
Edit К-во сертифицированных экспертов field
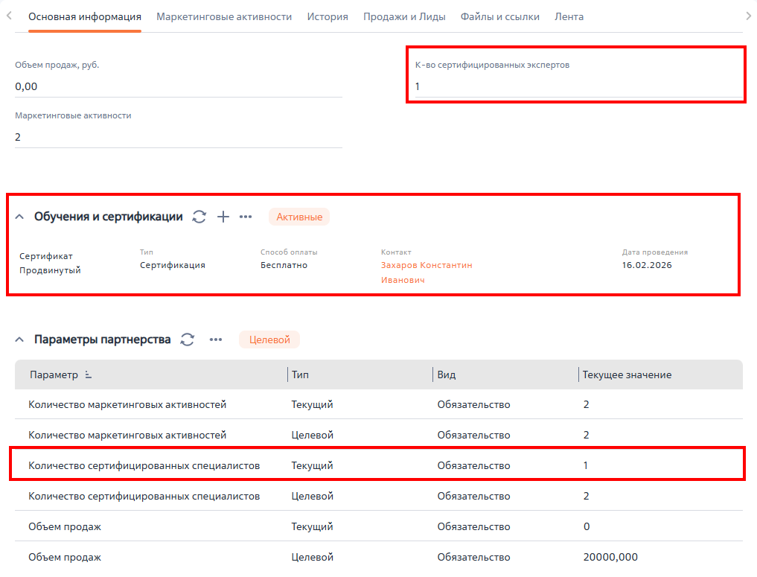tap(577, 86)
